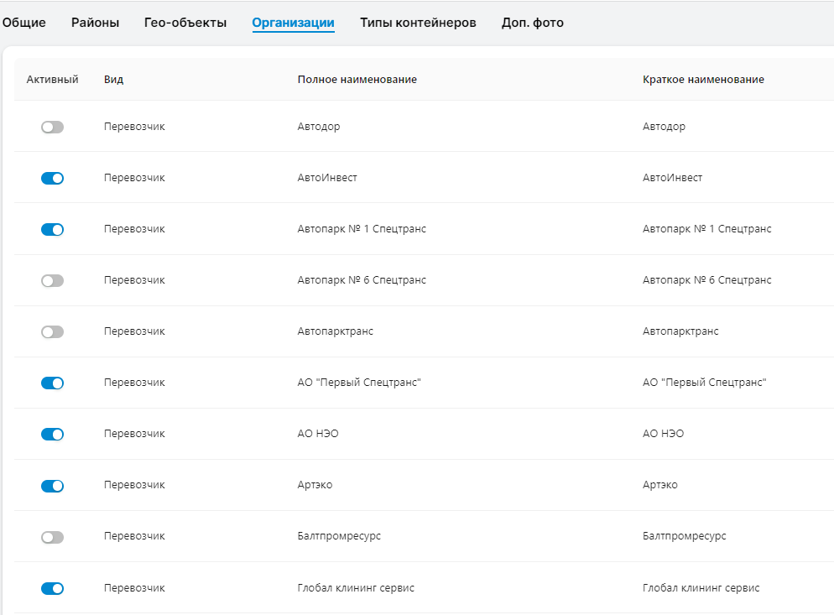Go to the Гео-объекты tab

(185, 23)
